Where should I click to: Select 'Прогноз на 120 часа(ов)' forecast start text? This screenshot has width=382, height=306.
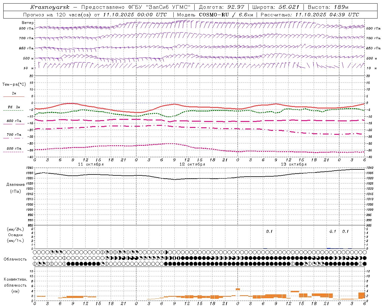pos(58,15)
